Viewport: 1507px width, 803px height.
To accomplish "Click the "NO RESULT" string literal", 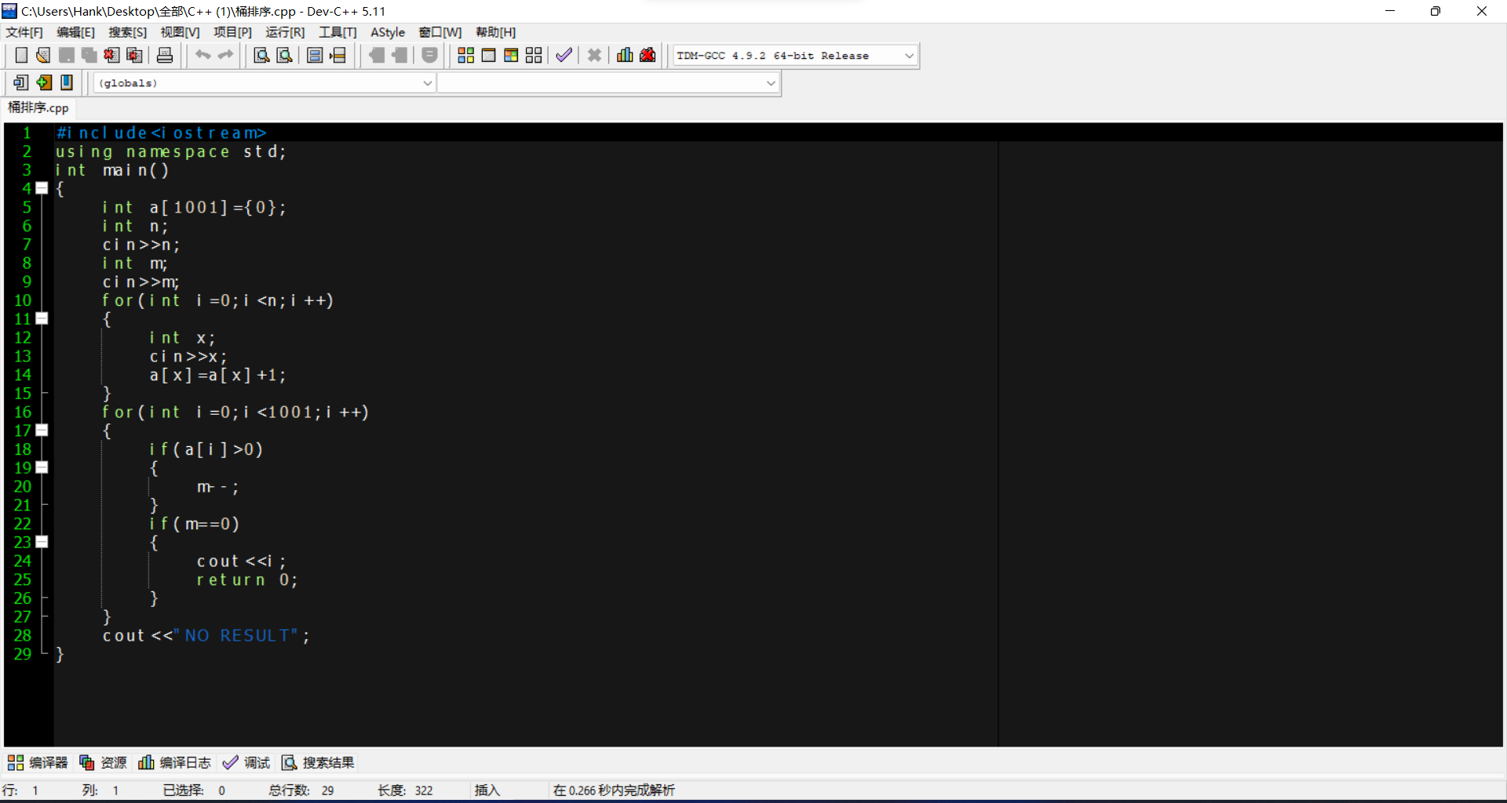I will pos(236,635).
